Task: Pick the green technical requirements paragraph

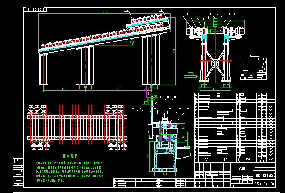Action: tap(70, 172)
